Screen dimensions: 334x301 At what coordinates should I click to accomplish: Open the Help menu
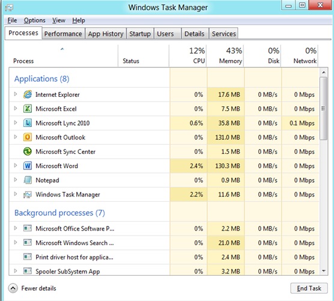tap(79, 20)
